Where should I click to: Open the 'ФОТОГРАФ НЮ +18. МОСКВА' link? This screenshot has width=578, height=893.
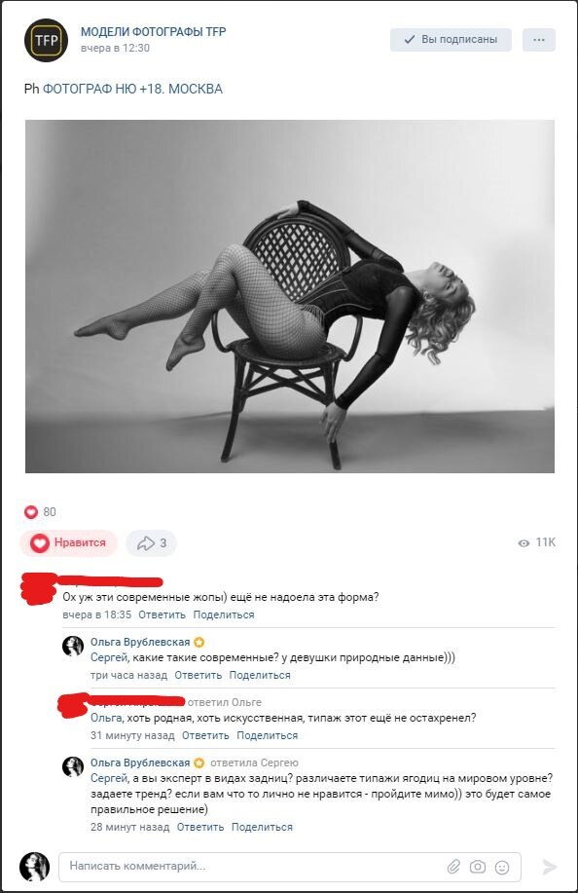132,89
